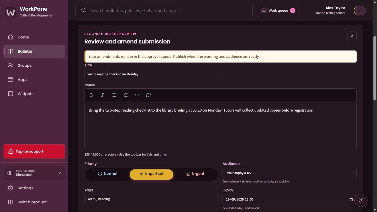Open Settings in the sidebar
The image size is (377, 212).
point(34,188)
